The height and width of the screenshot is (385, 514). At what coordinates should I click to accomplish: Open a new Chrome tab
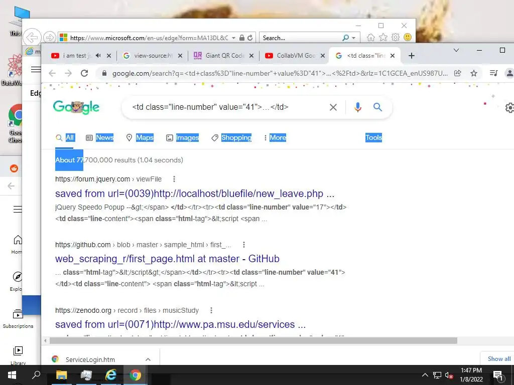[412, 56]
